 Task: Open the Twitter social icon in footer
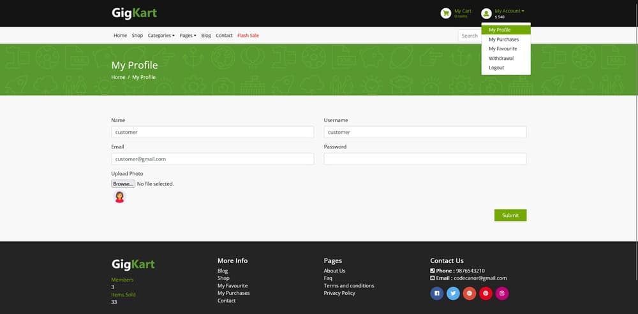point(453,294)
